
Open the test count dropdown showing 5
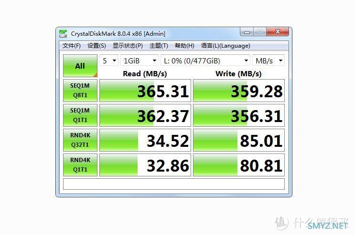[x=109, y=61]
